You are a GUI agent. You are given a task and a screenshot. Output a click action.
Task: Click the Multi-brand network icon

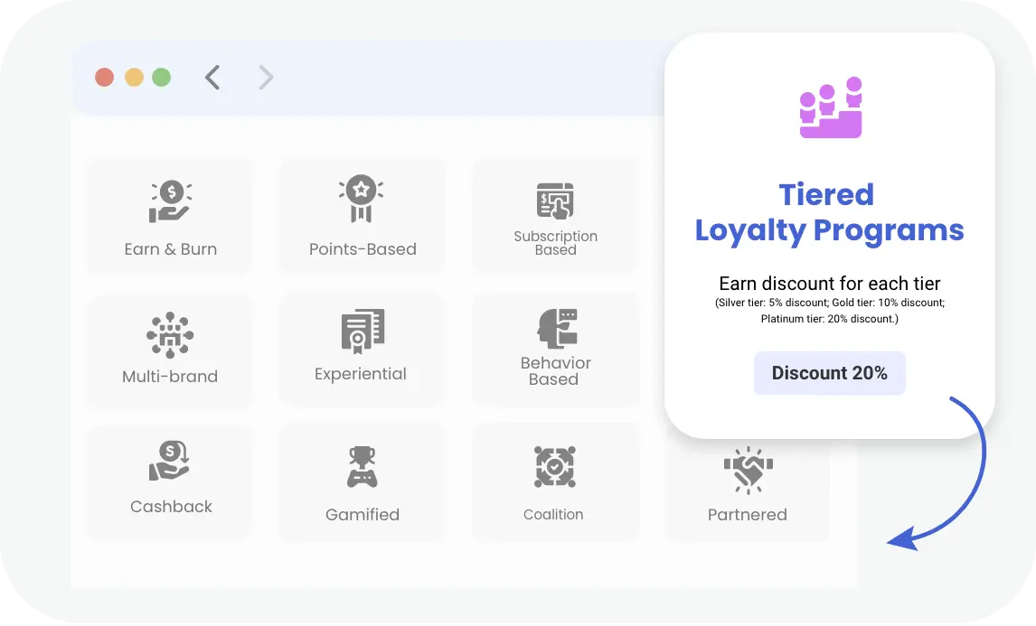169,332
